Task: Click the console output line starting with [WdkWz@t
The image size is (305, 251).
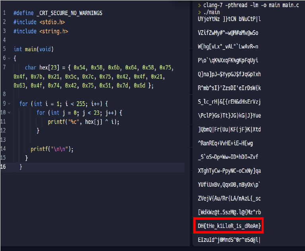Action: coord(229,212)
